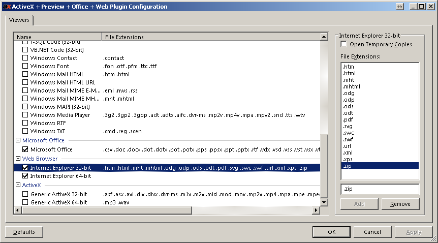This screenshot has height=243, width=438.
Task: Sort by the Name column header
Action: [x=57, y=37]
